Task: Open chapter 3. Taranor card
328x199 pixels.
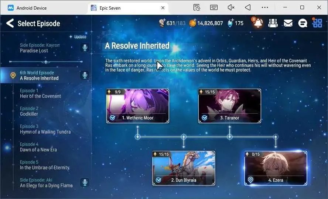Action: point(230,106)
